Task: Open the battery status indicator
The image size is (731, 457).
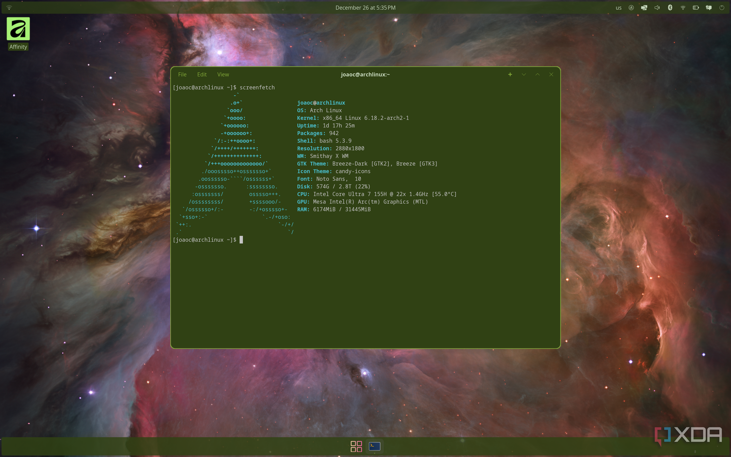Action: pos(696,8)
